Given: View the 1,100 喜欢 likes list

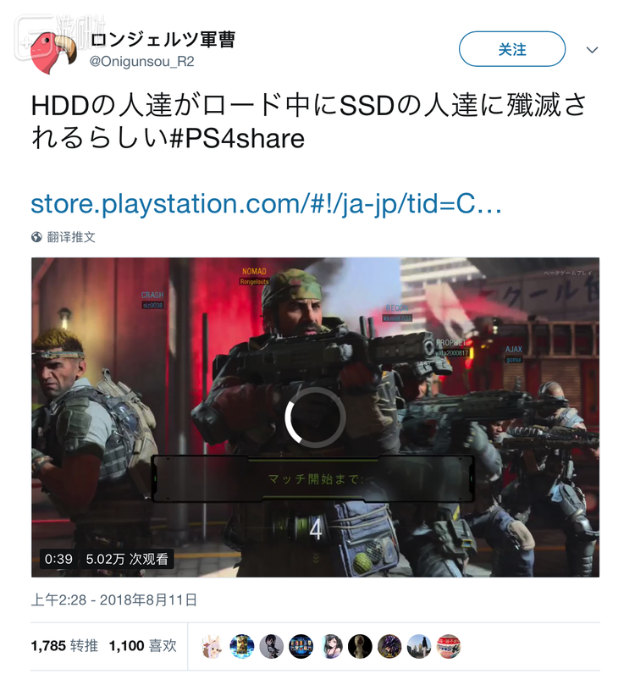Looking at the screenshot, I should pyautogui.click(x=143, y=645).
